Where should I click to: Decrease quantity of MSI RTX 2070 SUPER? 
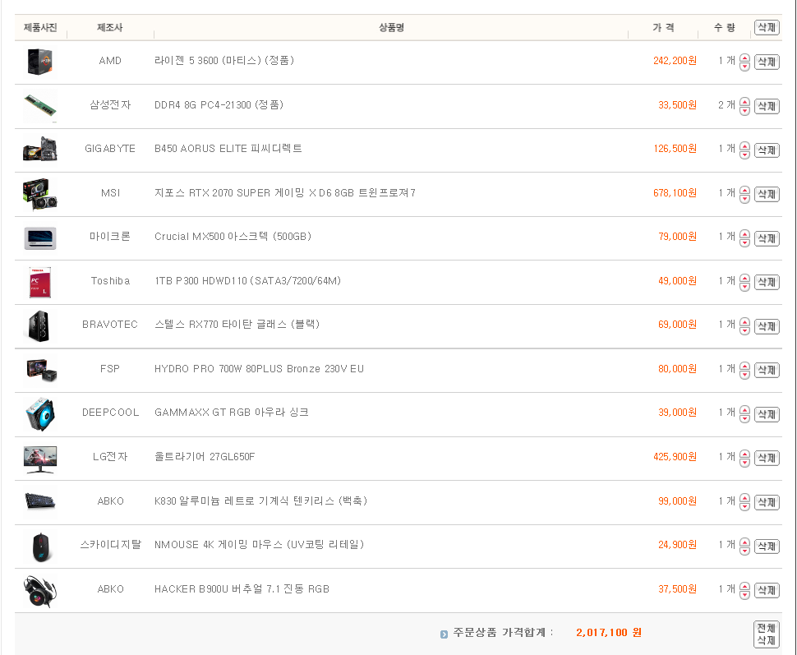pos(744,199)
